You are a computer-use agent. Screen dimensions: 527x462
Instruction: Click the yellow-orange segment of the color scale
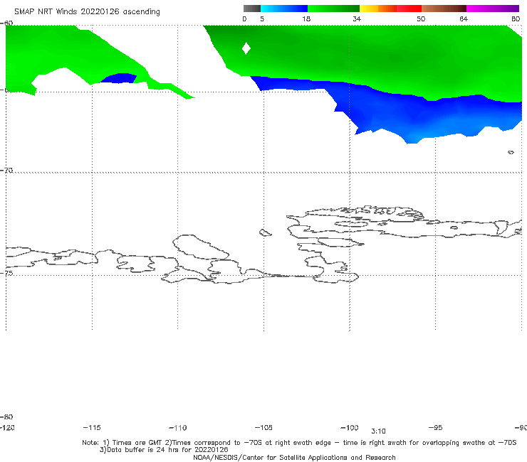tap(378, 9)
